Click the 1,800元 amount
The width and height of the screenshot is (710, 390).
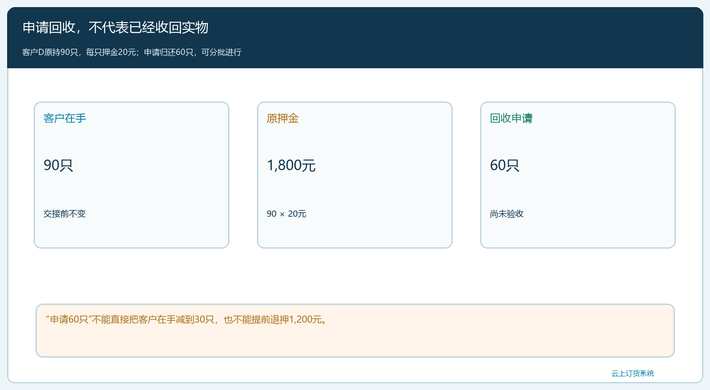coord(291,165)
